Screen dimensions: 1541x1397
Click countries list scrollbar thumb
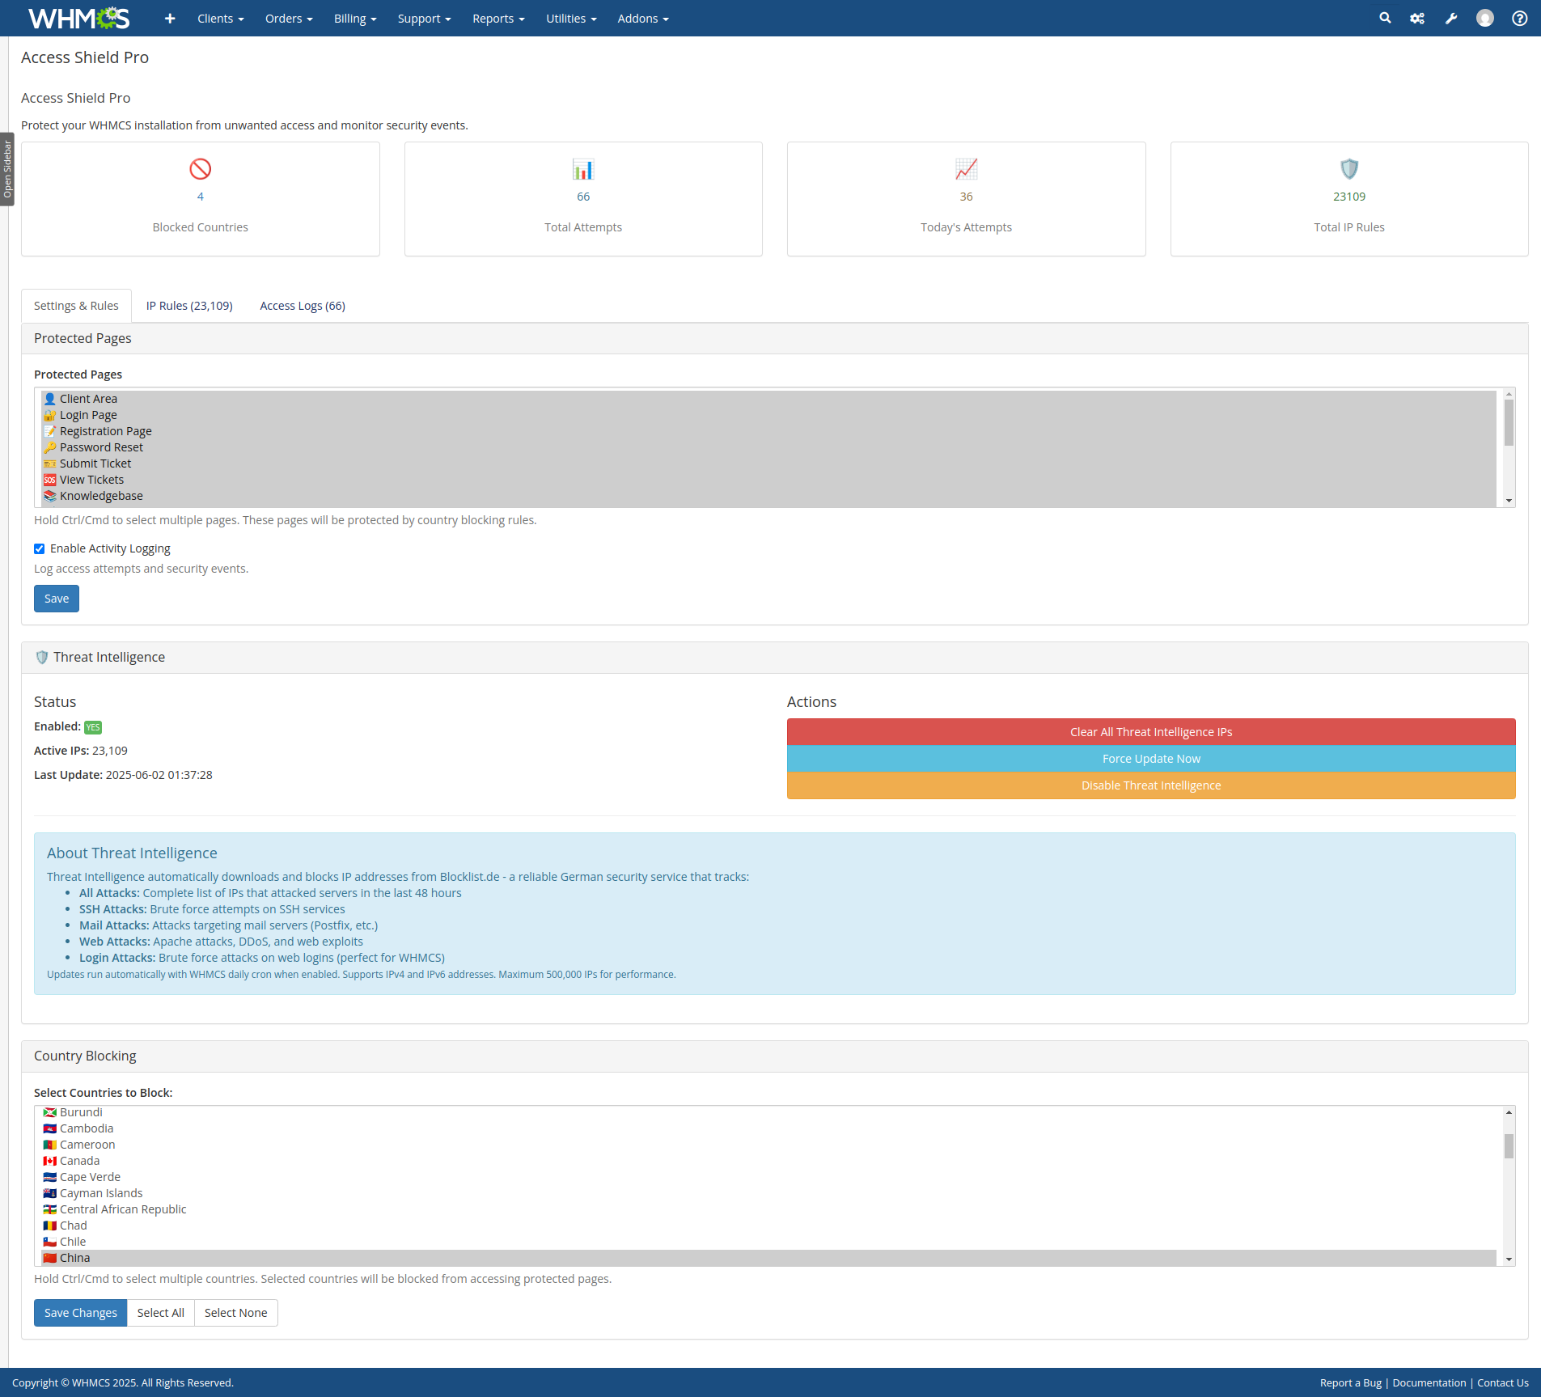(x=1509, y=1146)
